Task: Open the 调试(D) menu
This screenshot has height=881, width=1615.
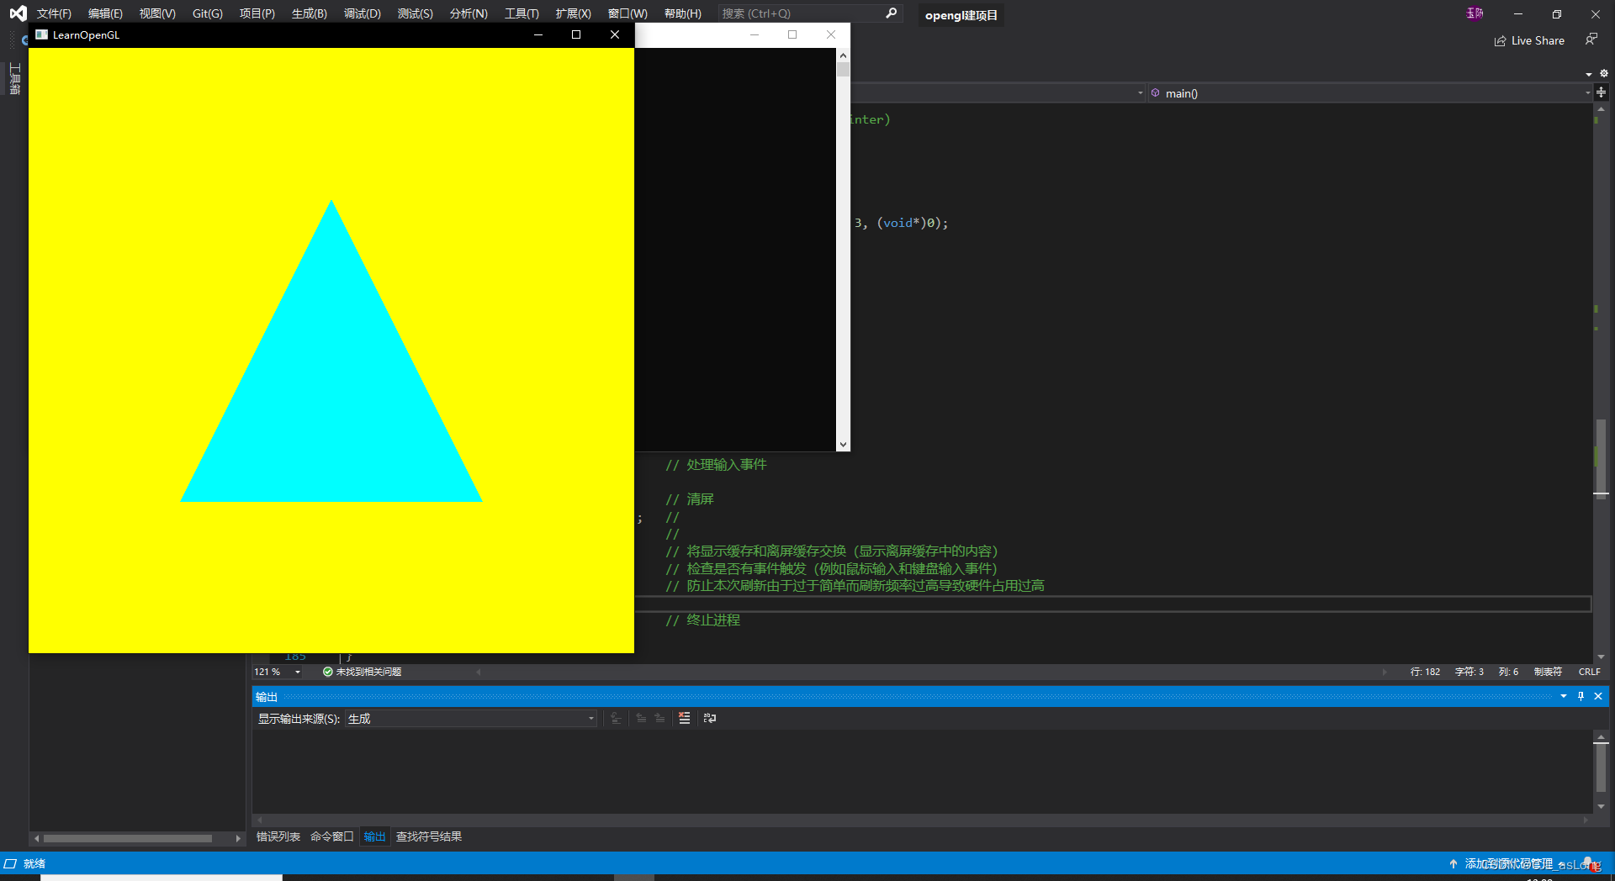Action: 362,13
